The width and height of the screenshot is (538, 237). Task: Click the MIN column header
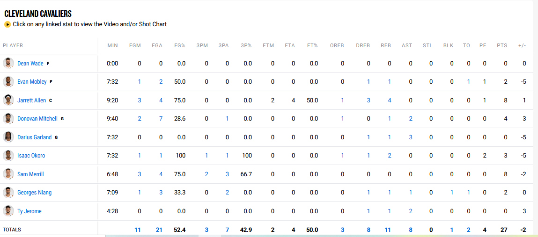click(x=112, y=46)
